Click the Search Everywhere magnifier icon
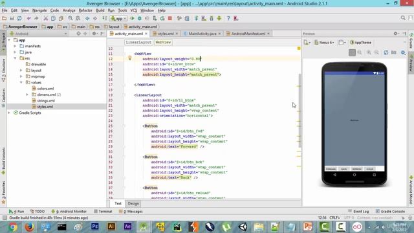The image size is (414, 233). coord(403,18)
